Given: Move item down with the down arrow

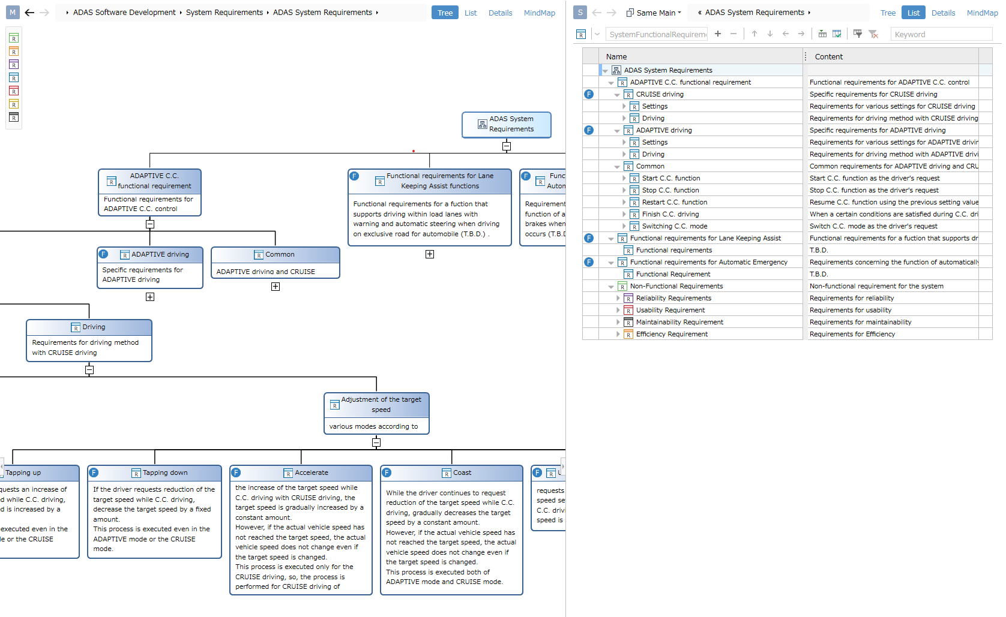Looking at the screenshot, I should tap(770, 34).
